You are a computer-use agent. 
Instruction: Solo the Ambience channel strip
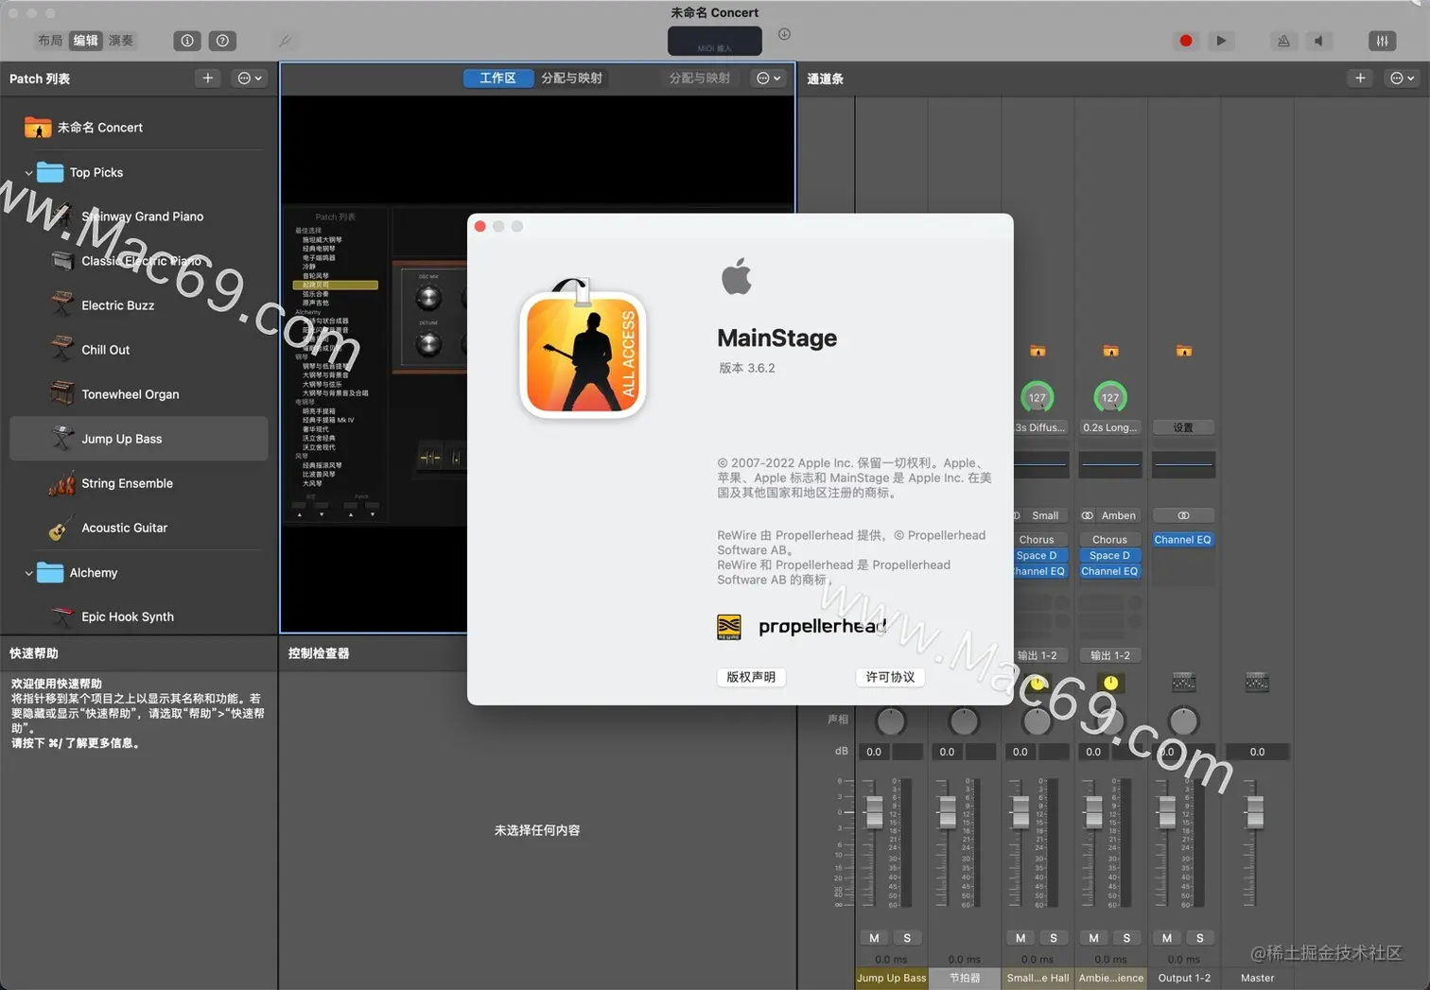pyautogui.click(x=1126, y=938)
